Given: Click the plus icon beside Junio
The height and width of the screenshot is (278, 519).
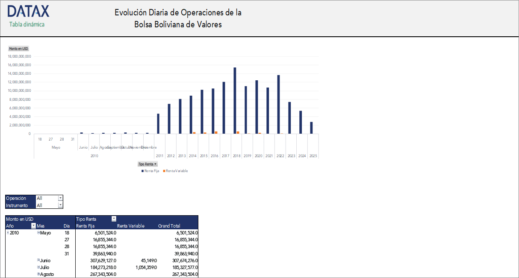Looking at the screenshot, I should (x=38, y=260).
